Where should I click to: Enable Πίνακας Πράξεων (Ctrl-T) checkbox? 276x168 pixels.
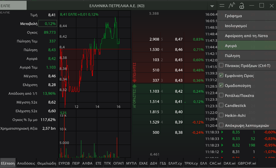click(x=221, y=65)
